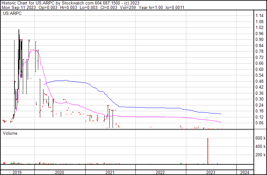267x175 pixels.
Task: Select the 2024 year label on the time axis
Action: coord(244,172)
